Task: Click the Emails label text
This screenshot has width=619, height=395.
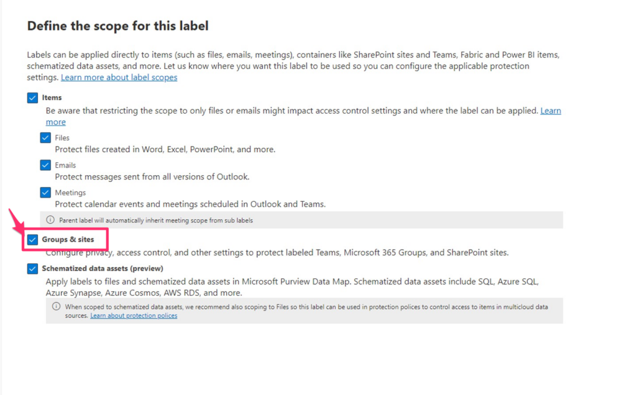Action: click(x=65, y=165)
